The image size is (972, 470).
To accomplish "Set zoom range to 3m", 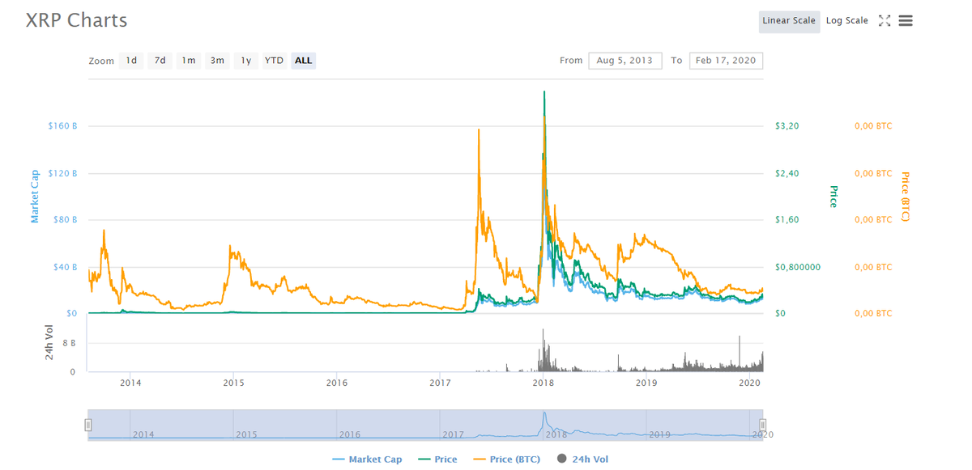I will pyautogui.click(x=217, y=61).
